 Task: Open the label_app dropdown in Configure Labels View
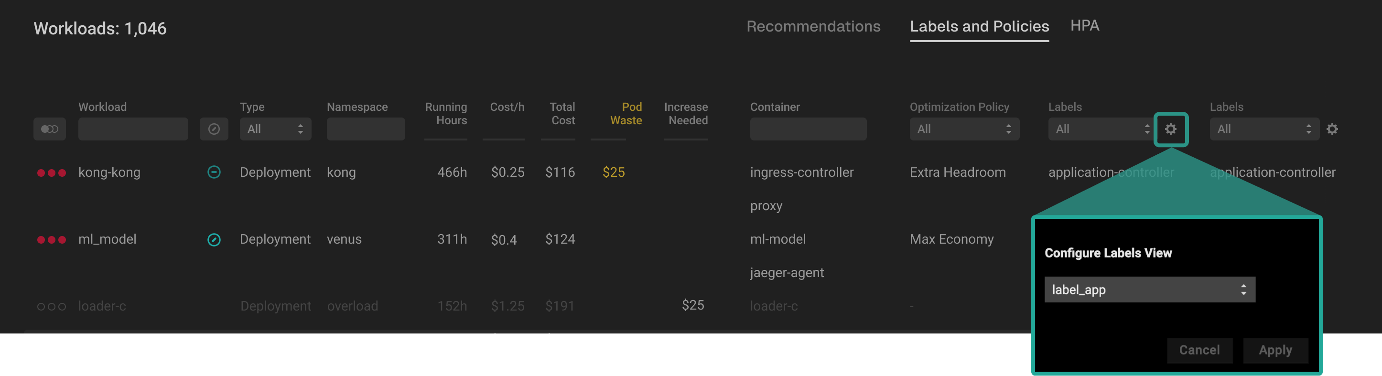(1149, 290)
